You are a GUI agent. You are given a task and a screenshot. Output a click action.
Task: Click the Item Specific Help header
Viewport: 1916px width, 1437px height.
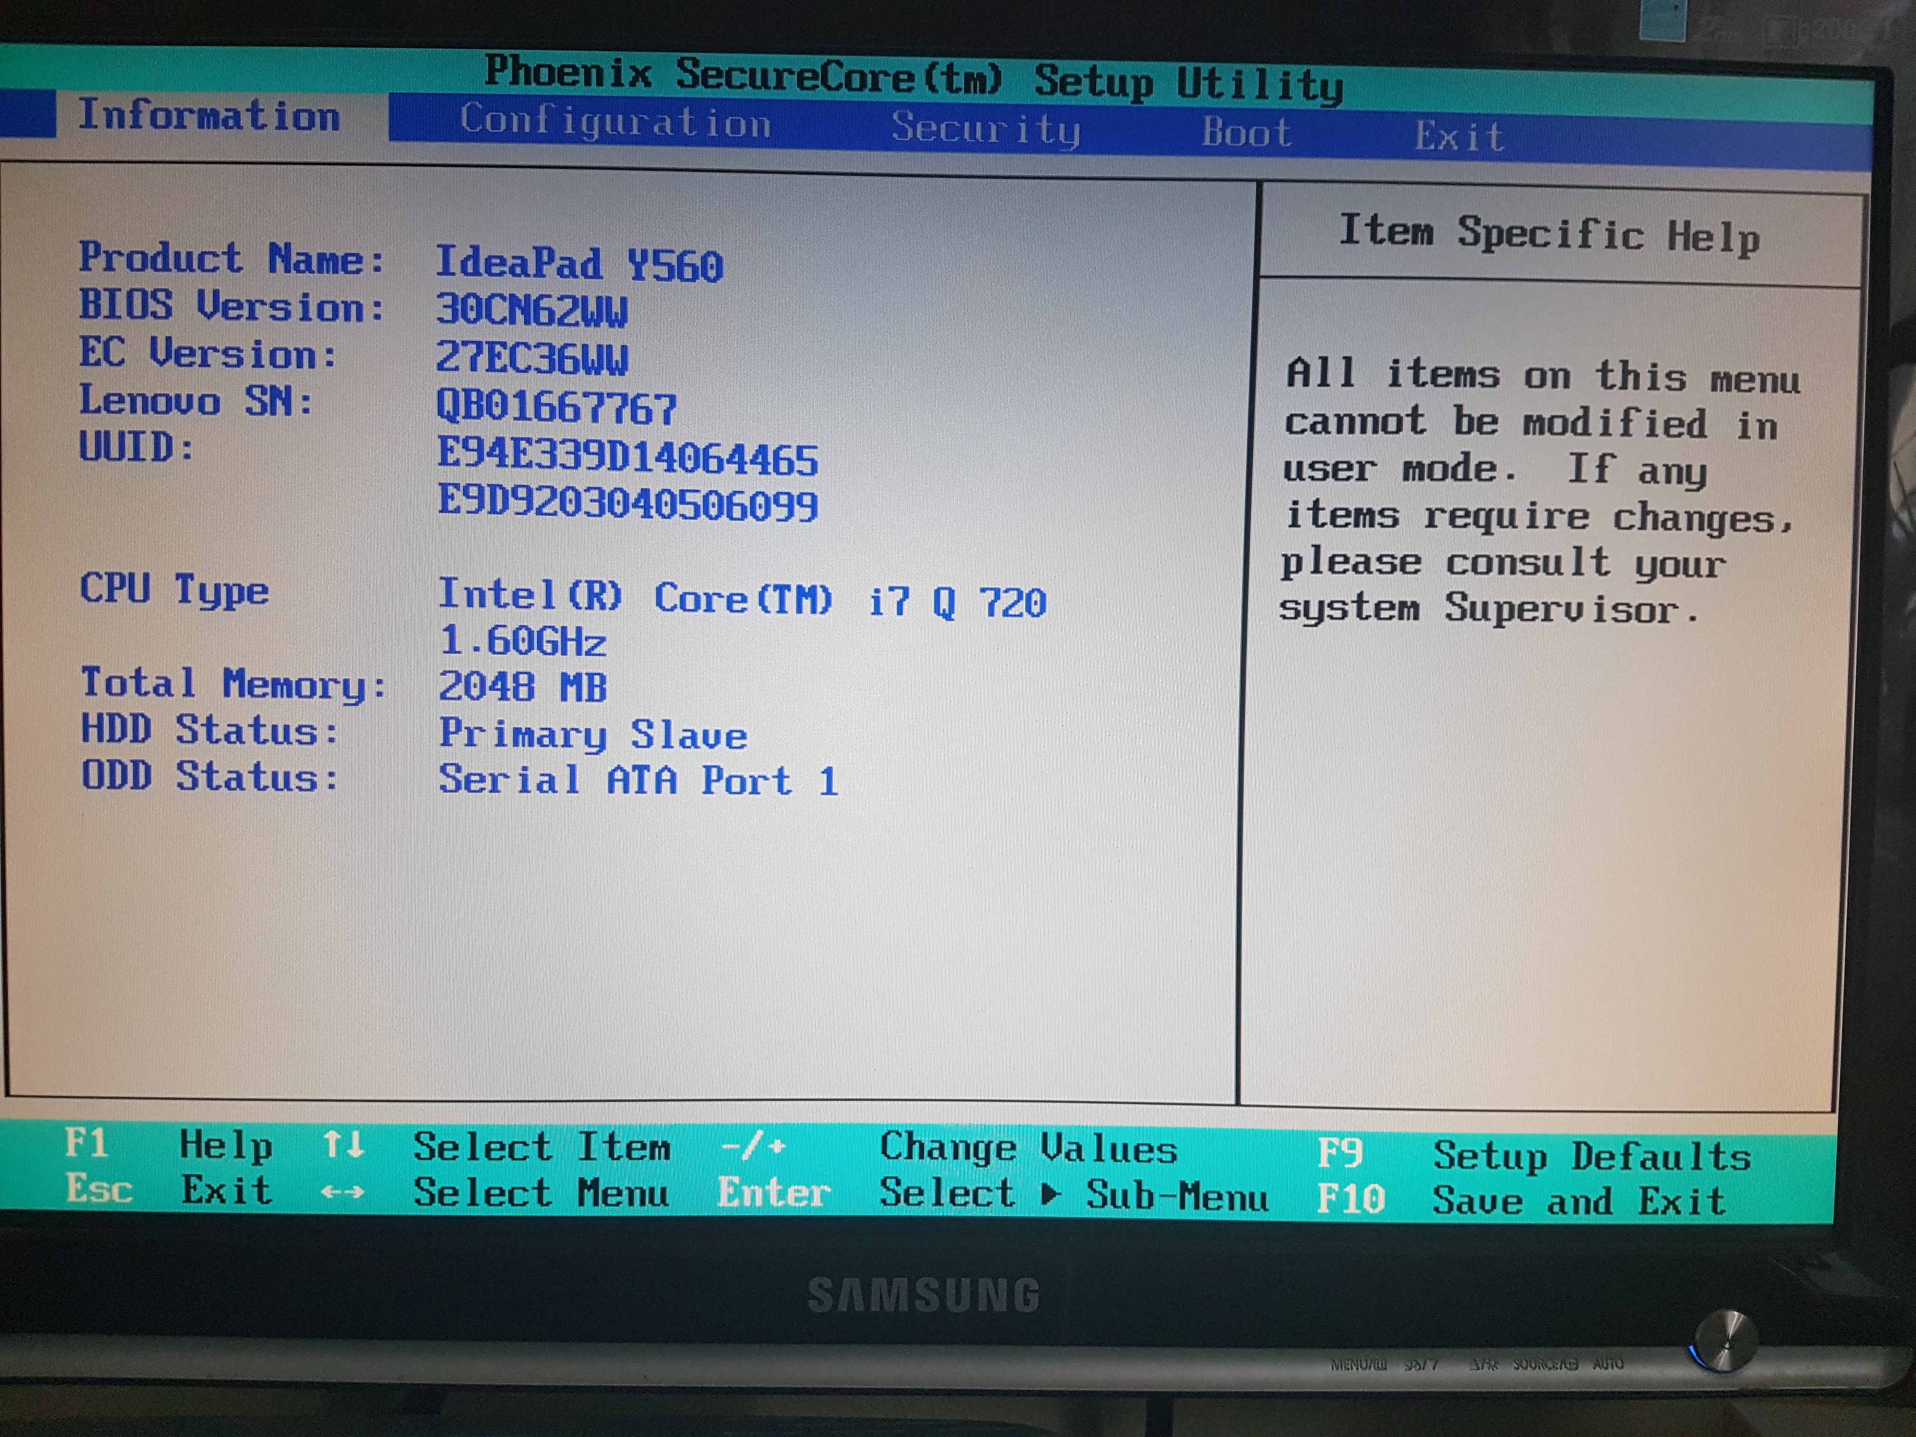[x=1550, y=235]
